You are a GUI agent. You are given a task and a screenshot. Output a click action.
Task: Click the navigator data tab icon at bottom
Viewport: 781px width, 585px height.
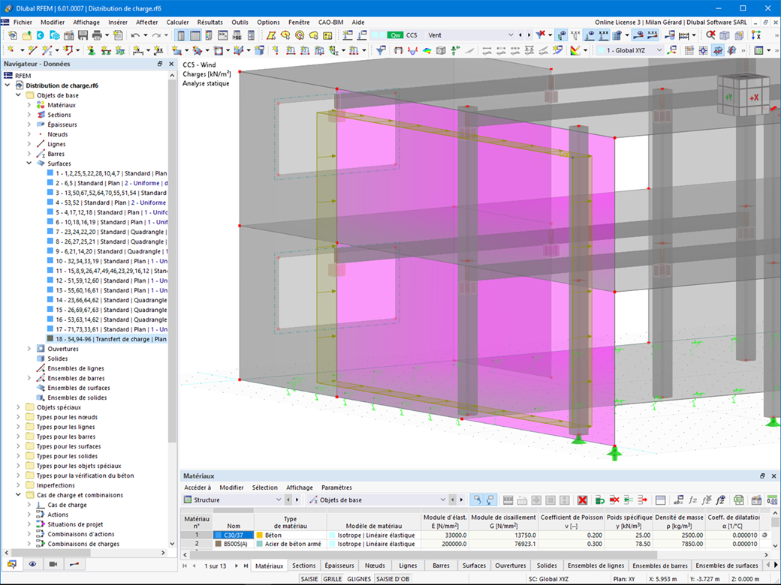[12, 564]
